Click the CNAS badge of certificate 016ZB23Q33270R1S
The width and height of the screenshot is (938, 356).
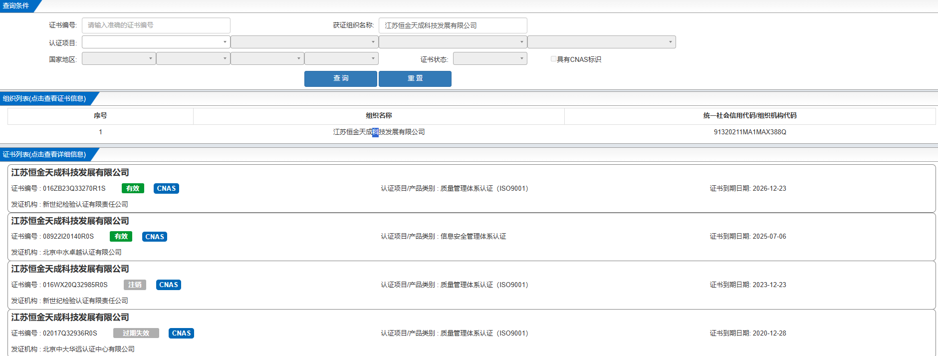[166, 188]
